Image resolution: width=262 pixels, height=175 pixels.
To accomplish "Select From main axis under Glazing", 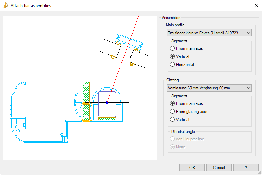I will pos(172,103).
